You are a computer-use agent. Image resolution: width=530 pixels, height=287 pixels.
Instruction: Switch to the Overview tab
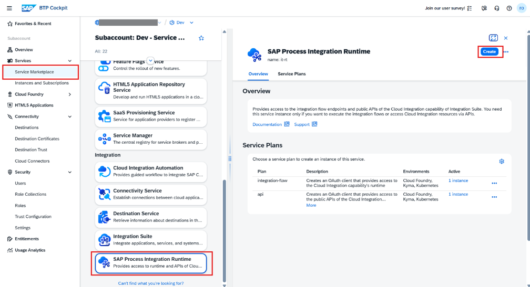click(258, 74)
